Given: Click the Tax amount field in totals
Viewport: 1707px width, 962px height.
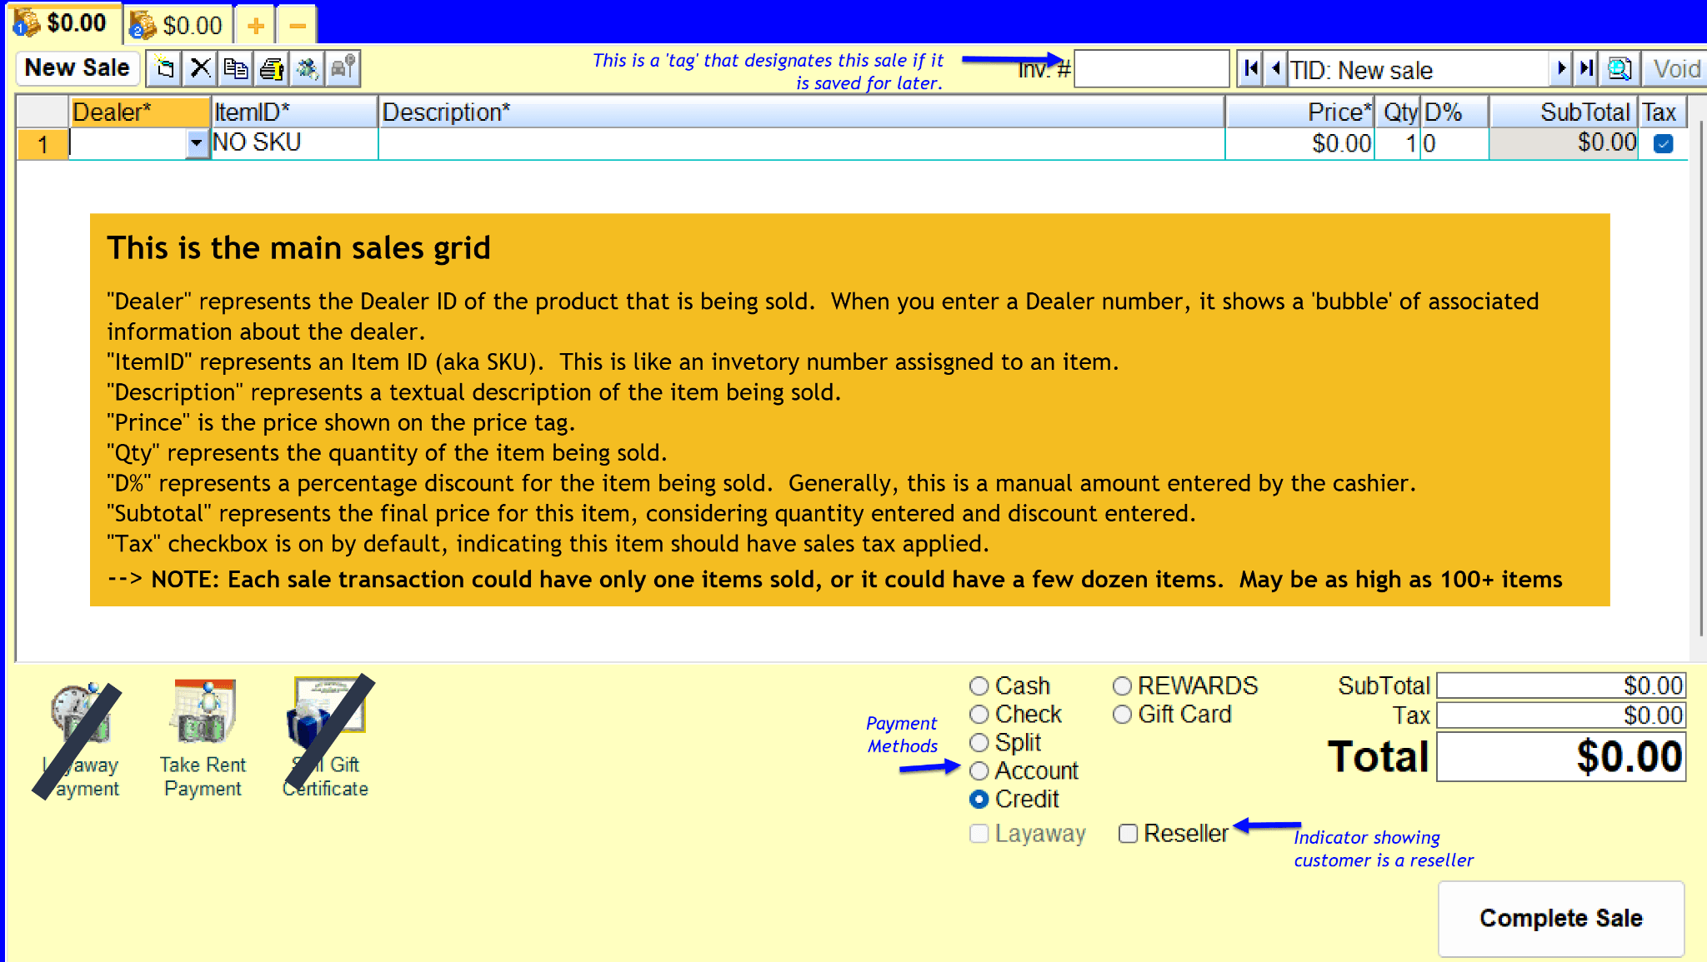Looking at the screenshot, I should [1561, 715].
